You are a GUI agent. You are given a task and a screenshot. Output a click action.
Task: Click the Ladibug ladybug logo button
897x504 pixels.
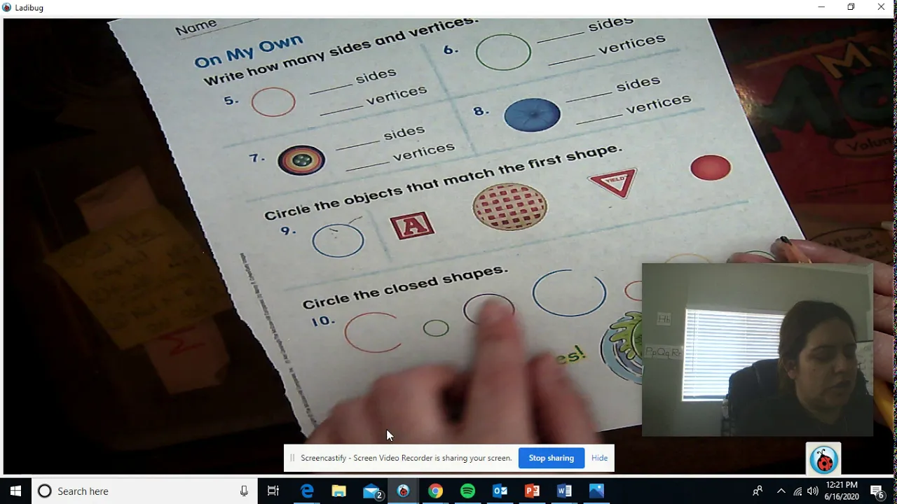coord(823,459)
